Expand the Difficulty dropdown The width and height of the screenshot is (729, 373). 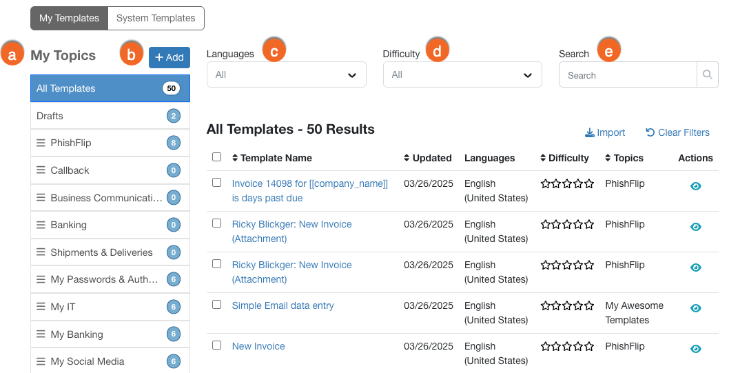point(462,74)
